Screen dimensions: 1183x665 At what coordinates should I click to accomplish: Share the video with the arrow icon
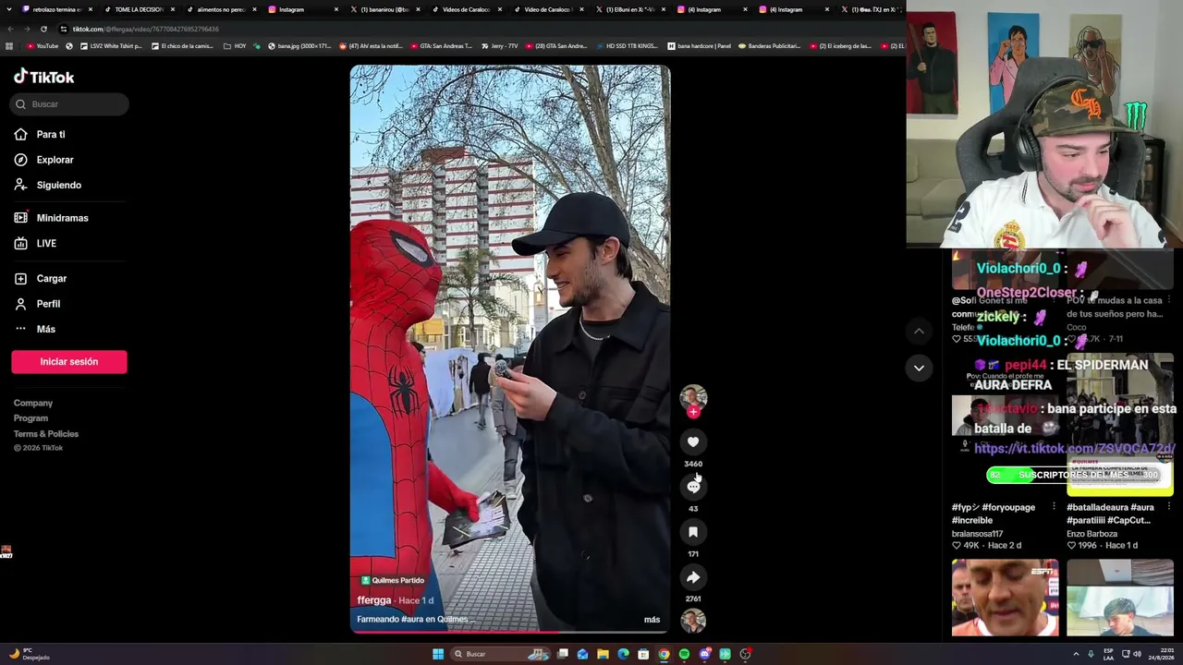click(693, 577)
